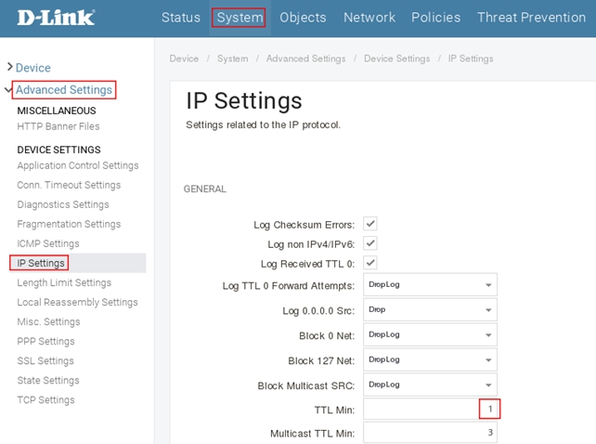596x444 pixels.
Task: Open the Block 127 Net dropdown
Action: pos(431,359)
